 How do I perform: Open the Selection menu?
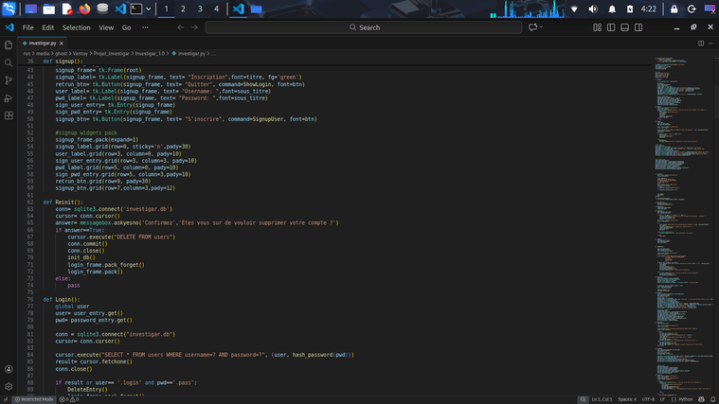coord(77,27)
